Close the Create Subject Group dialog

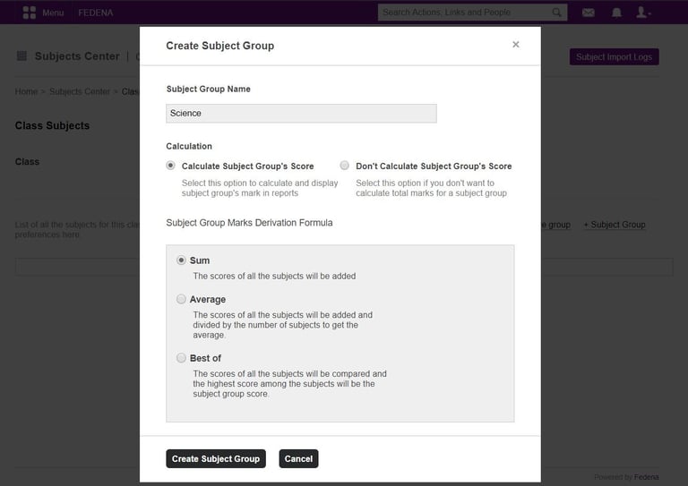(515, 45)
